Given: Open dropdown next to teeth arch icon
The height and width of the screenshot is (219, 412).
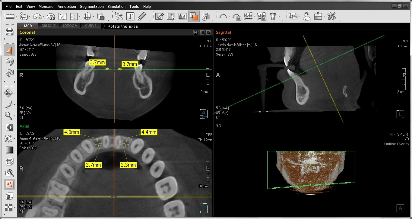Looking at the screenshot, I should (x=254, y=17).
